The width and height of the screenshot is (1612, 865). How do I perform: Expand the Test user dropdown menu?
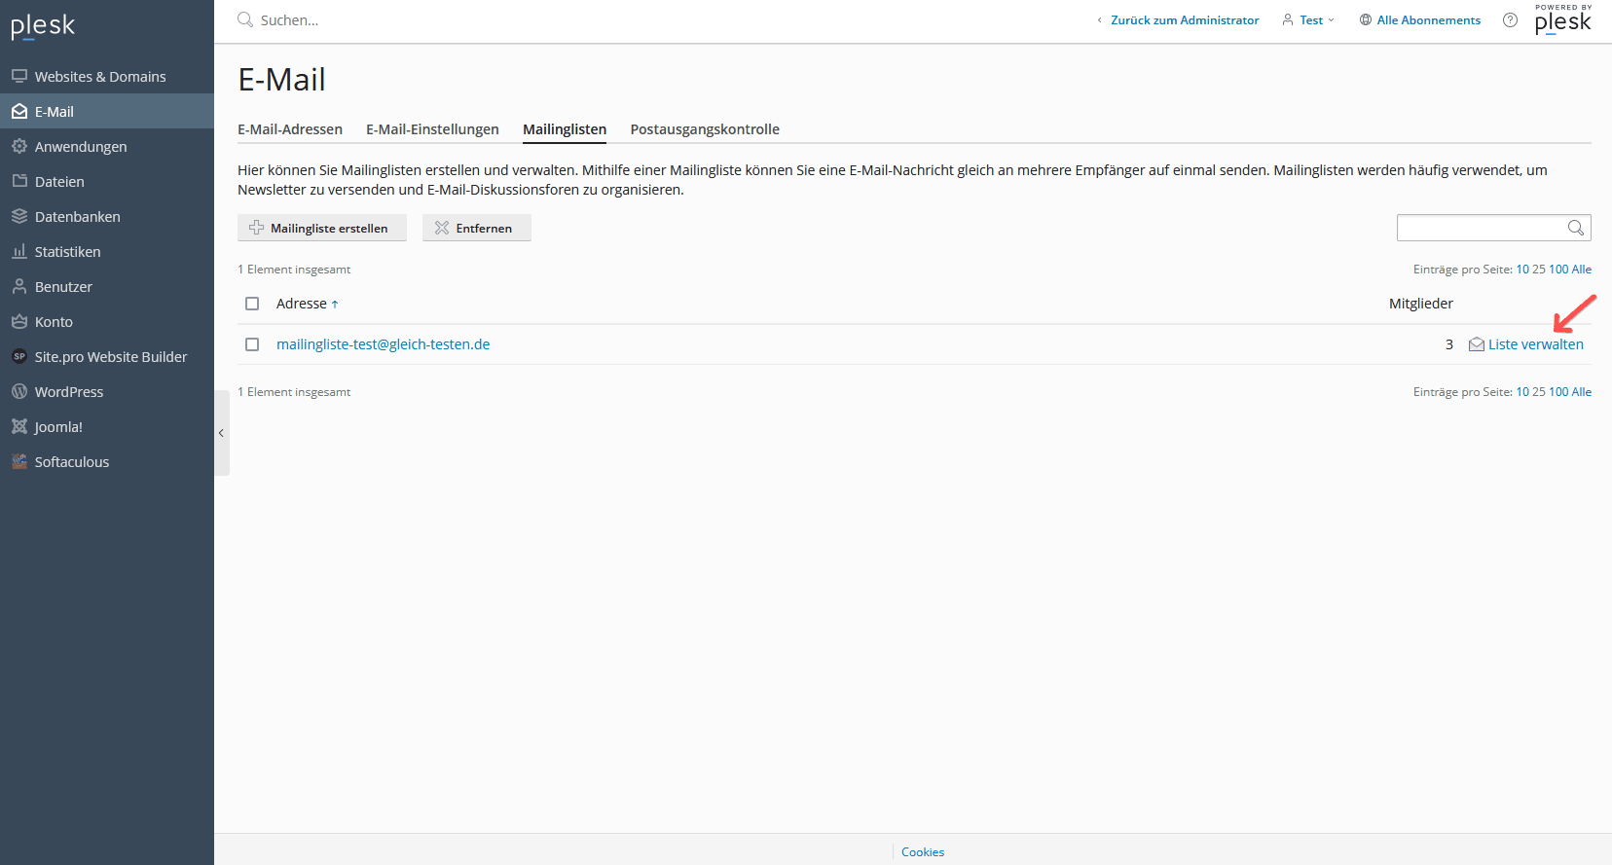1309,20
